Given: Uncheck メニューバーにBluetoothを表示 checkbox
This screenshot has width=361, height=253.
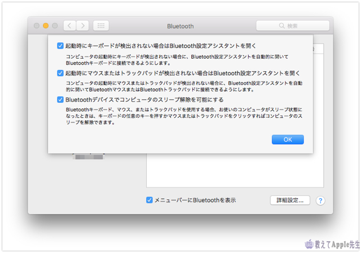Looking at the screenshot, I should pos(149,200).
